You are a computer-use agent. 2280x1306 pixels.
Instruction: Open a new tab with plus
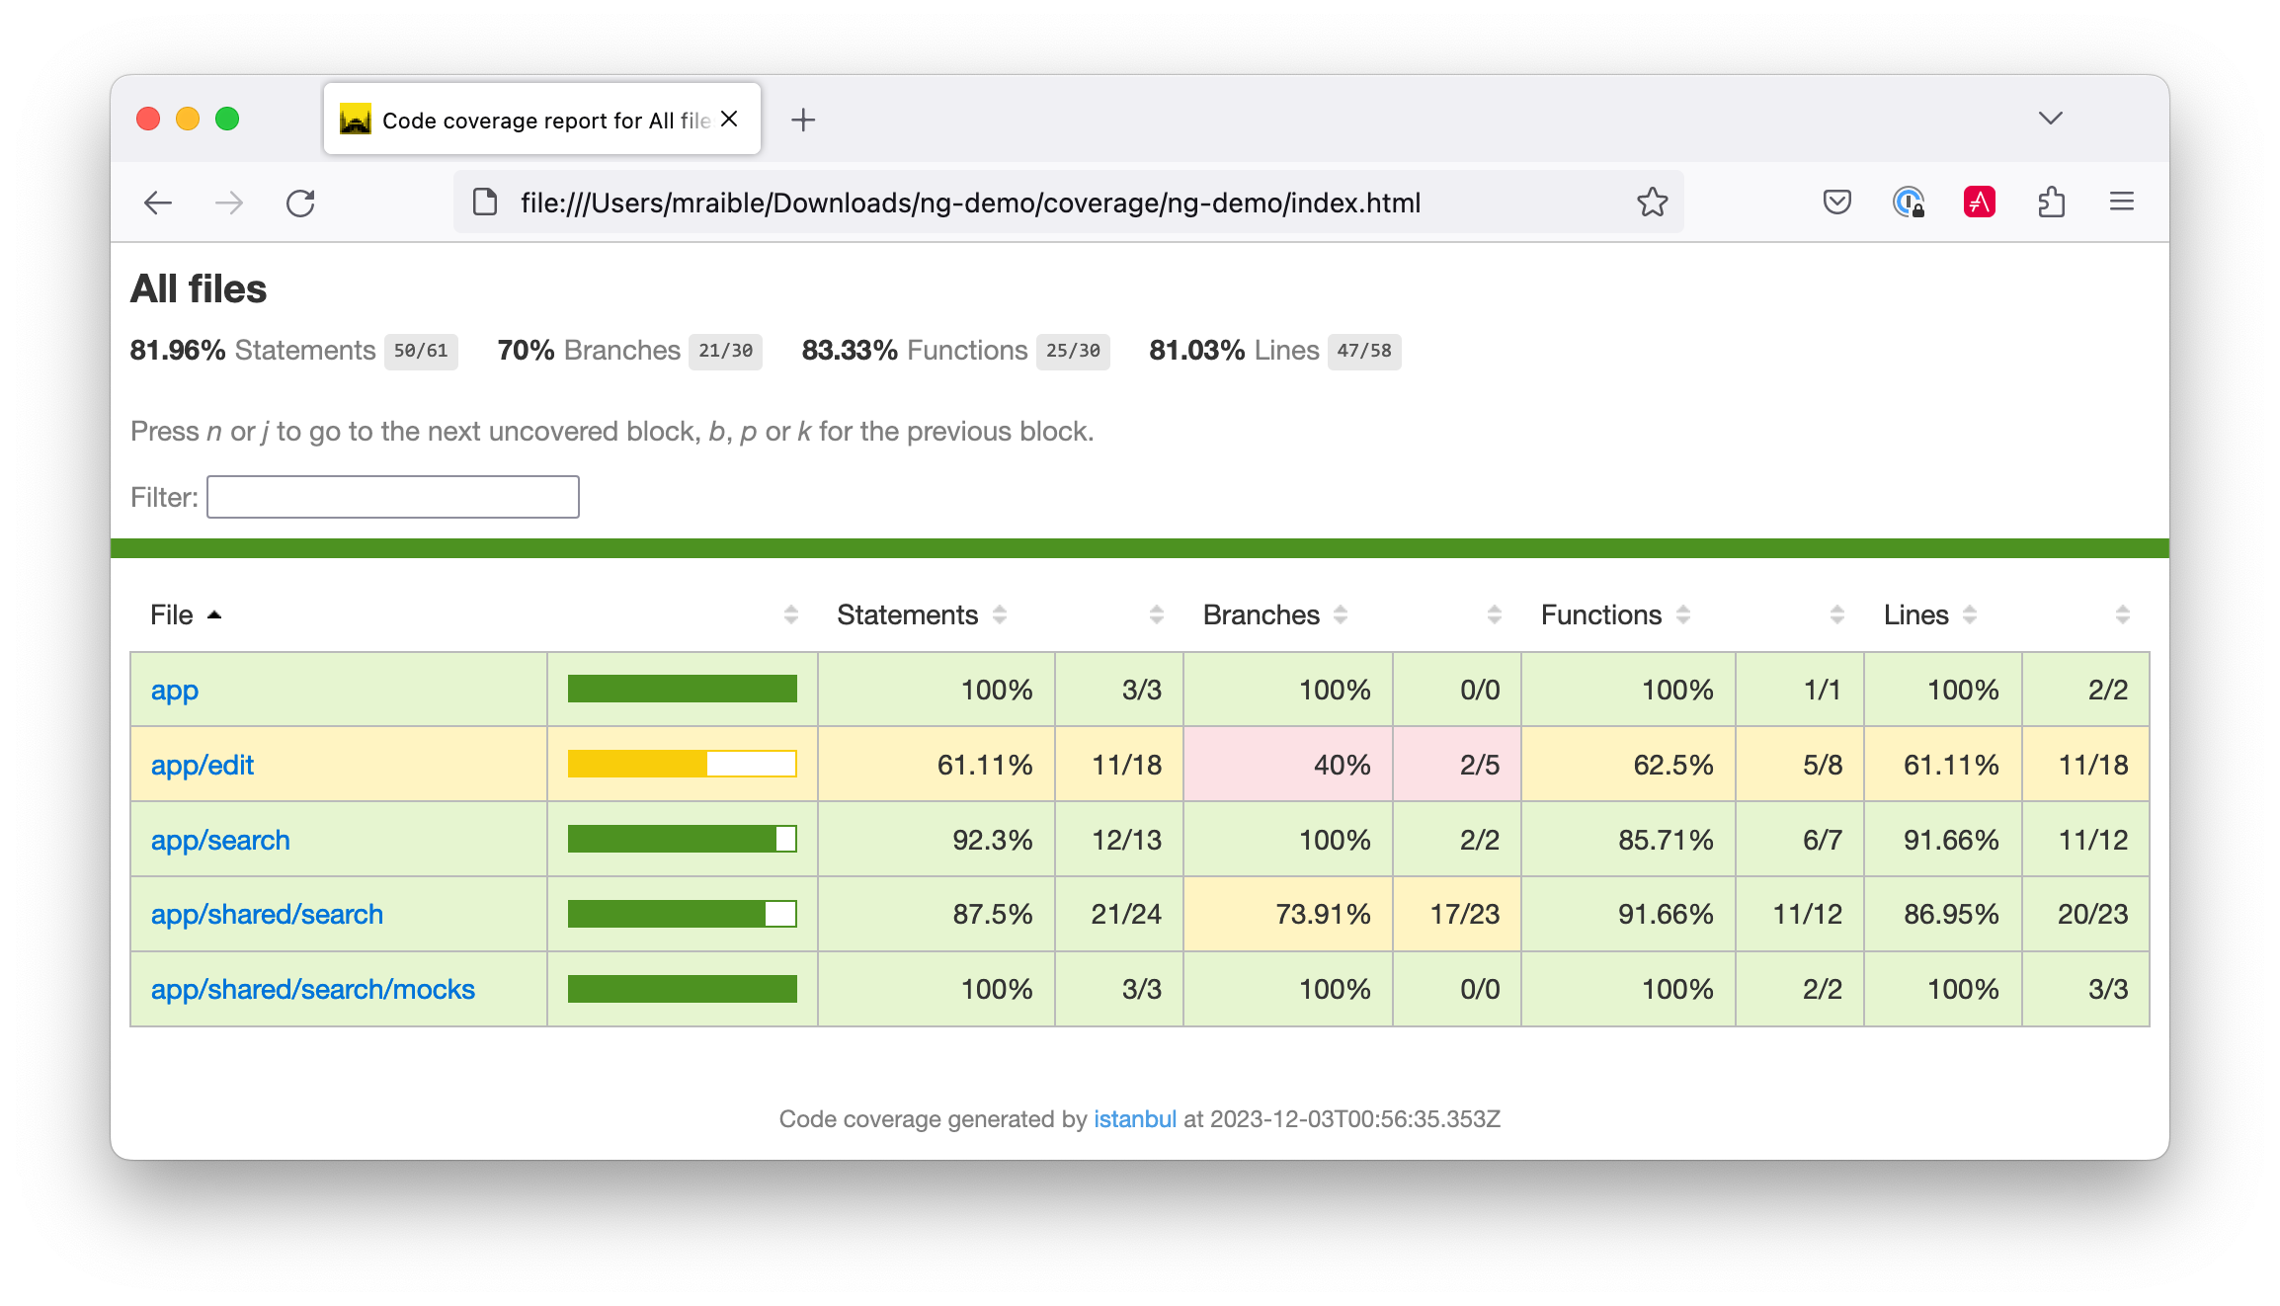(803, 120)
